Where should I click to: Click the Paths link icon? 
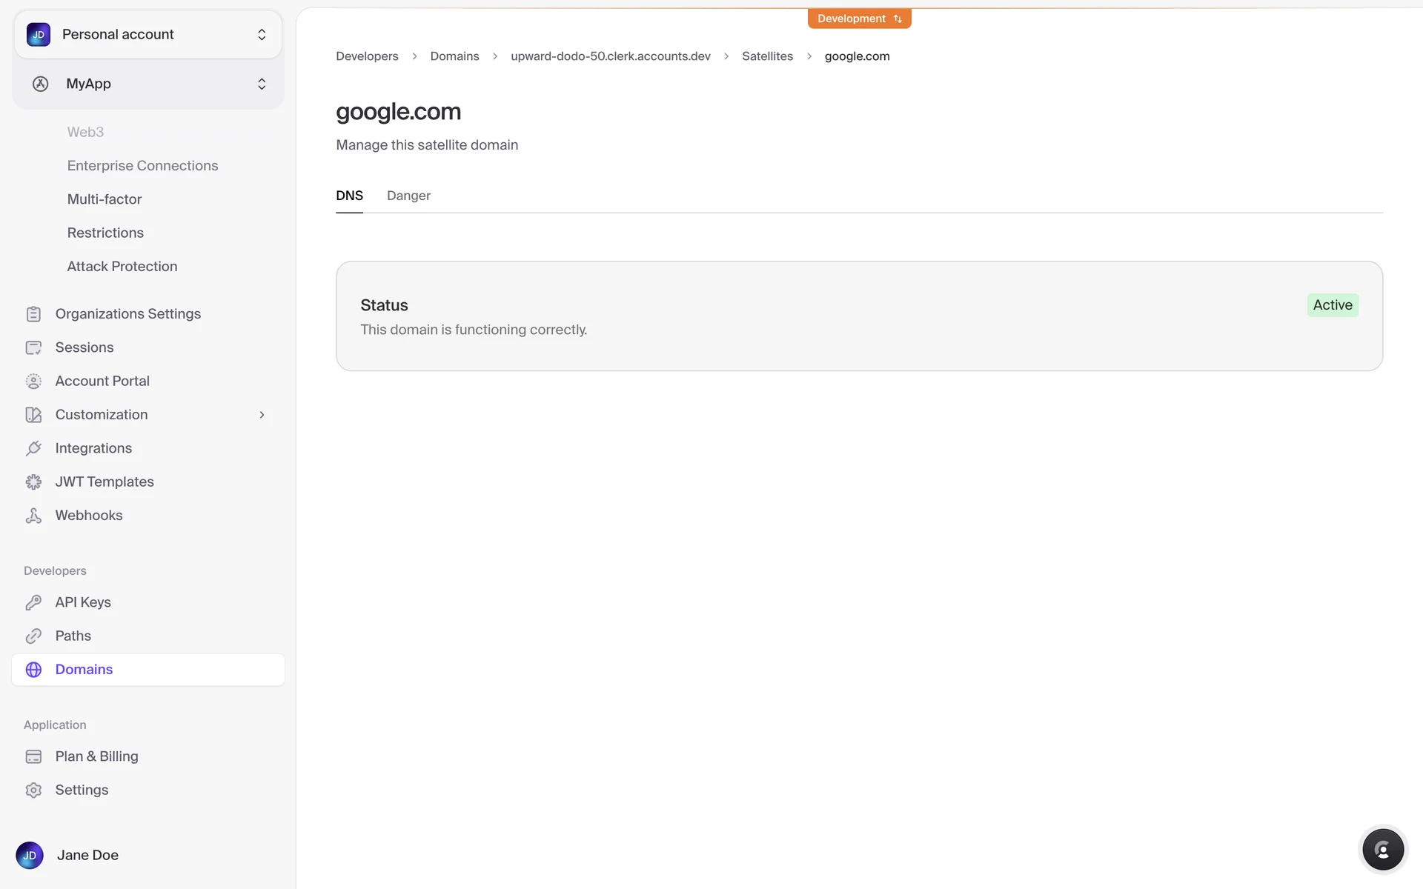coord(33,636)
